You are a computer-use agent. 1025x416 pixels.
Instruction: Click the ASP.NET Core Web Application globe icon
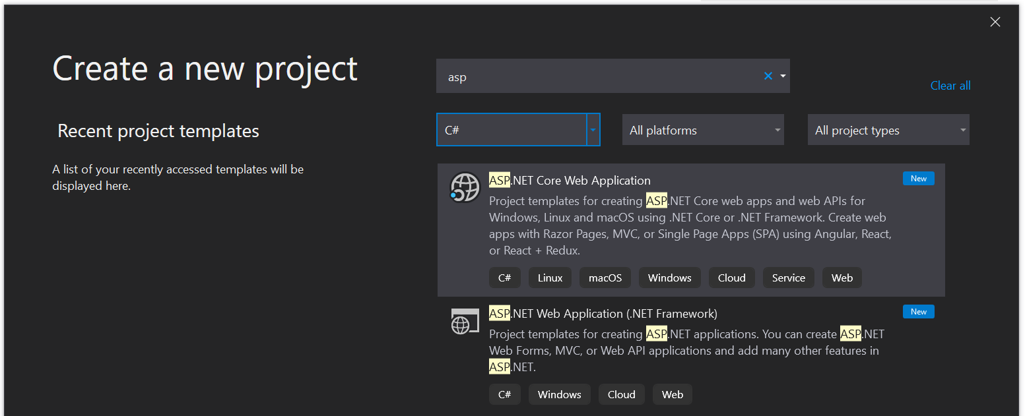pos(465,187)
